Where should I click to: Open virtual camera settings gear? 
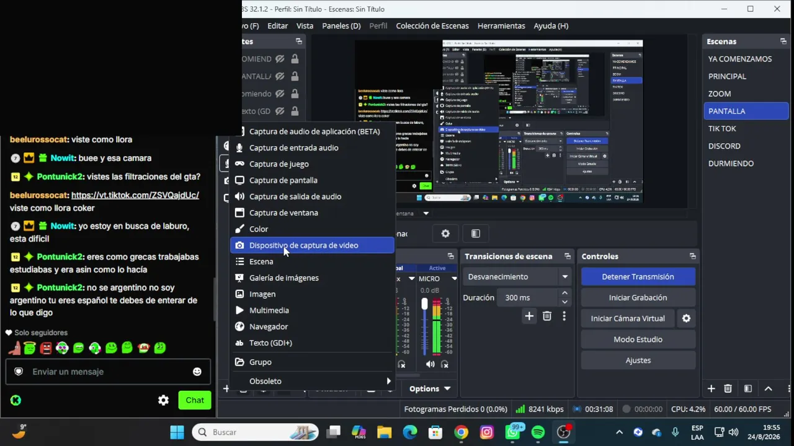[687, 318]
